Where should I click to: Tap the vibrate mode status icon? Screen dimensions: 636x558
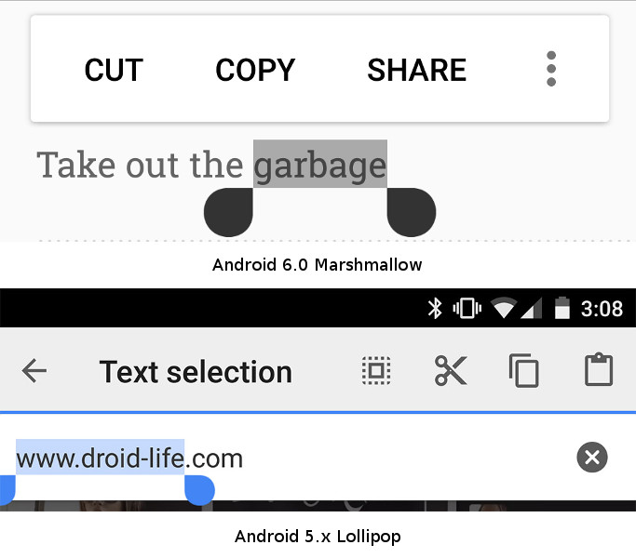click(x=467, y=308)
